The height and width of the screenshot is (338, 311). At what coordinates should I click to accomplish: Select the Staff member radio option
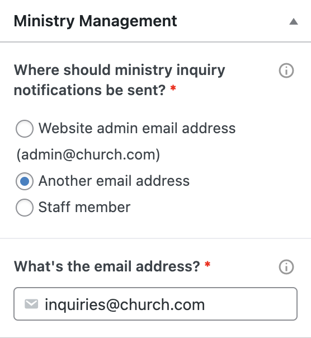tap(25, 208)
